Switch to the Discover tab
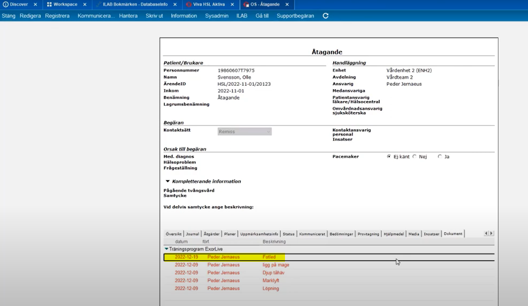This screenshot has width=528, height=306. tap(19, 4)
